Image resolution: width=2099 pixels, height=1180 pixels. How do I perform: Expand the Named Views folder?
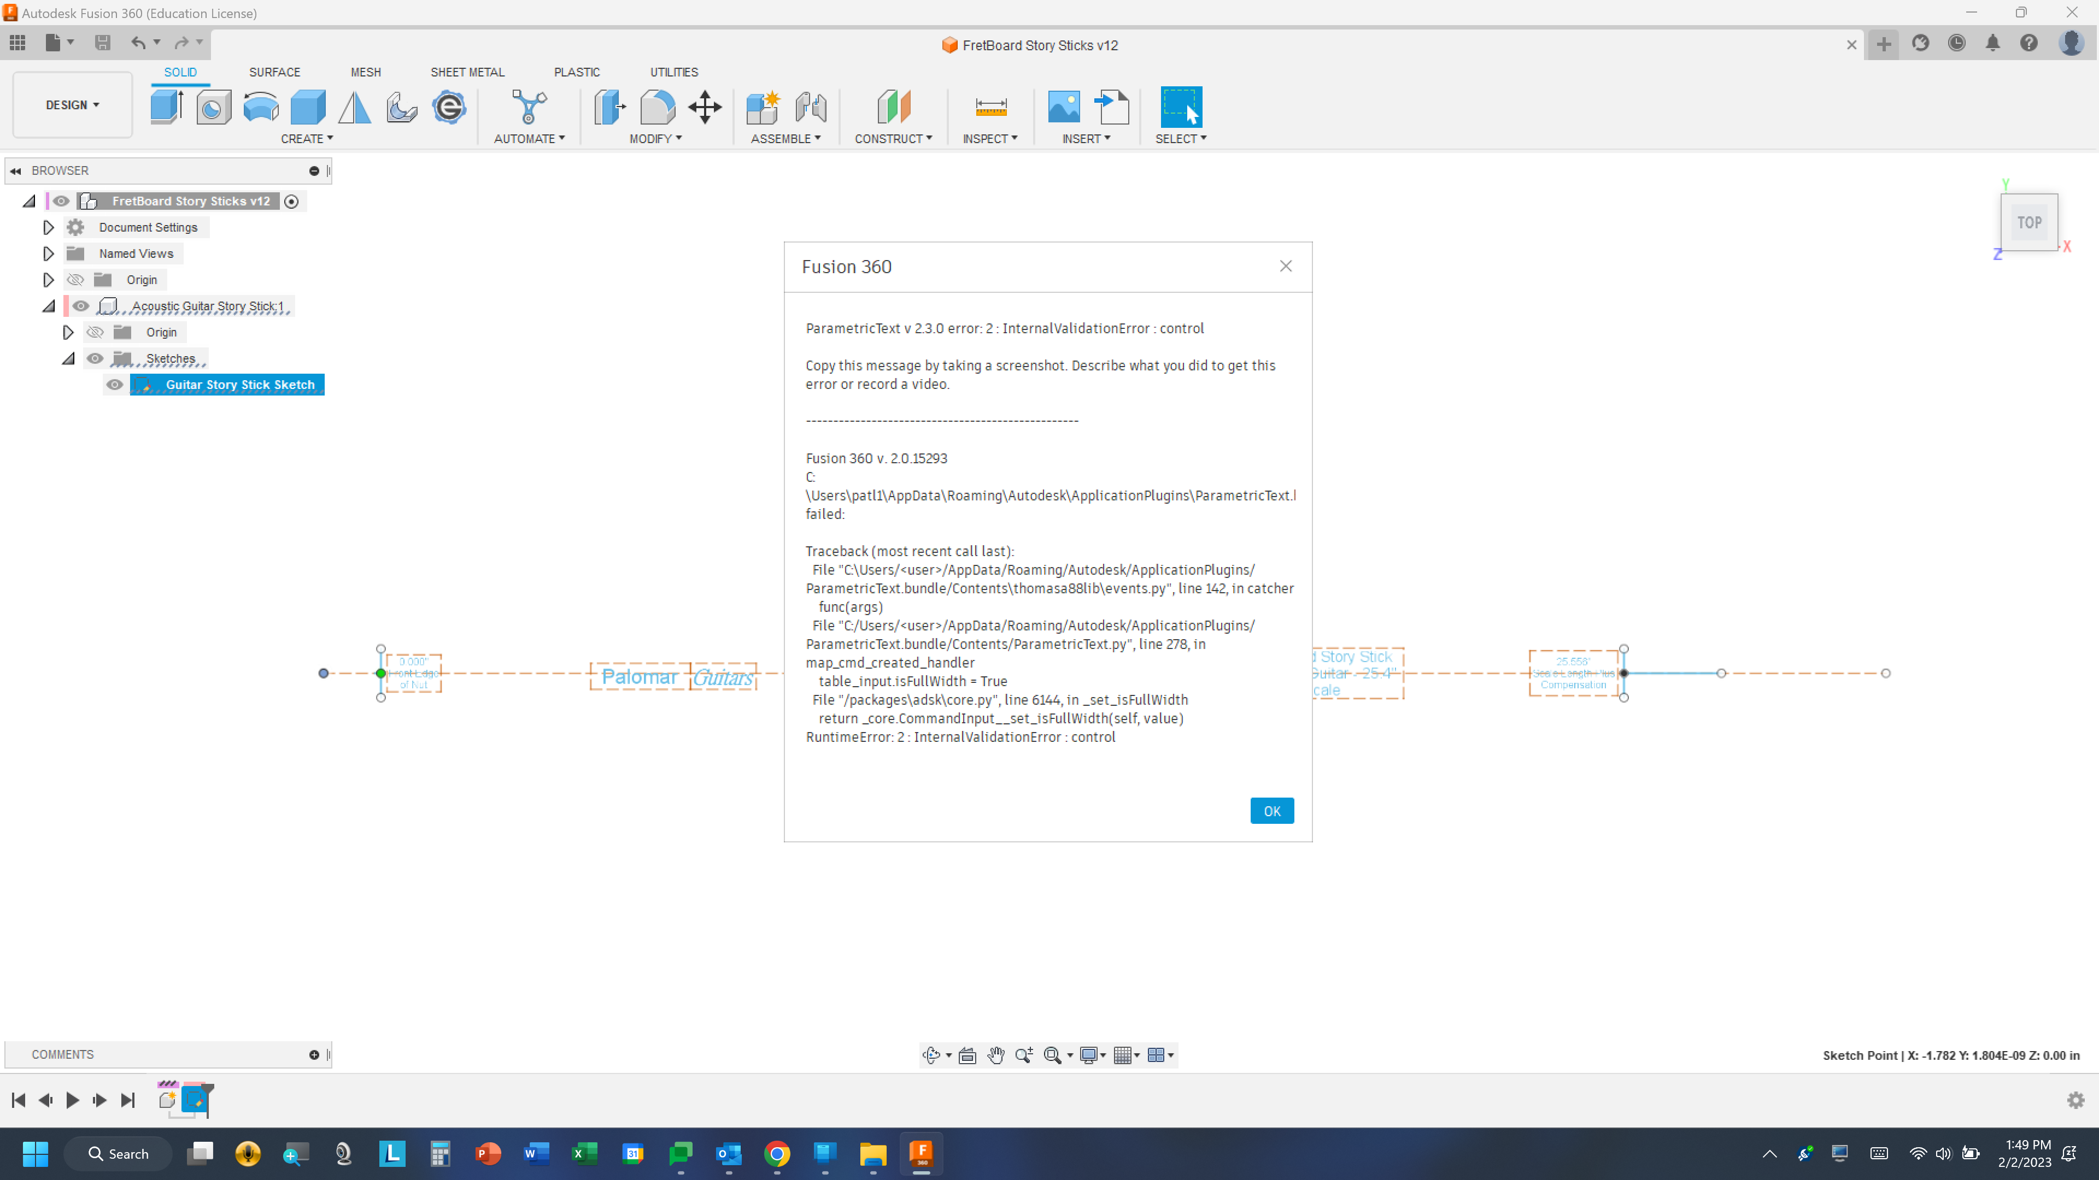(48, 253)
